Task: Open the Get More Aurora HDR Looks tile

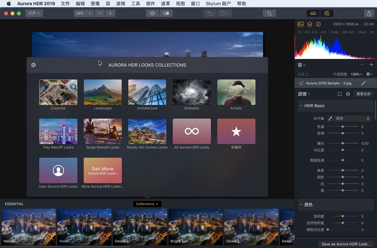Action: click(x=103, y=170)
